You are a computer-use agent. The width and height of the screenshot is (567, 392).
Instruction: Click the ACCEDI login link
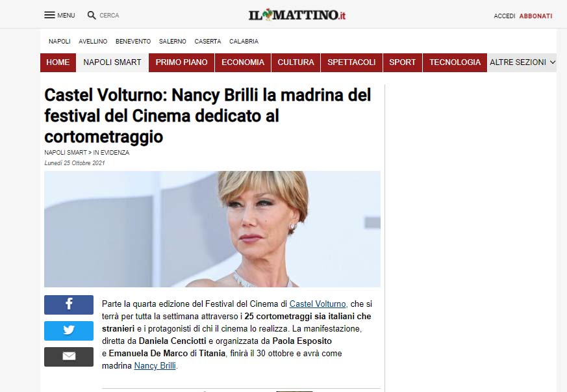pos(505,16)
